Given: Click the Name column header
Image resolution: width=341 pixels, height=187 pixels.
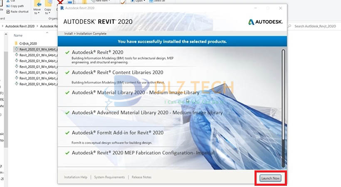Looking at the screenshot, I should tap(18, 35).
